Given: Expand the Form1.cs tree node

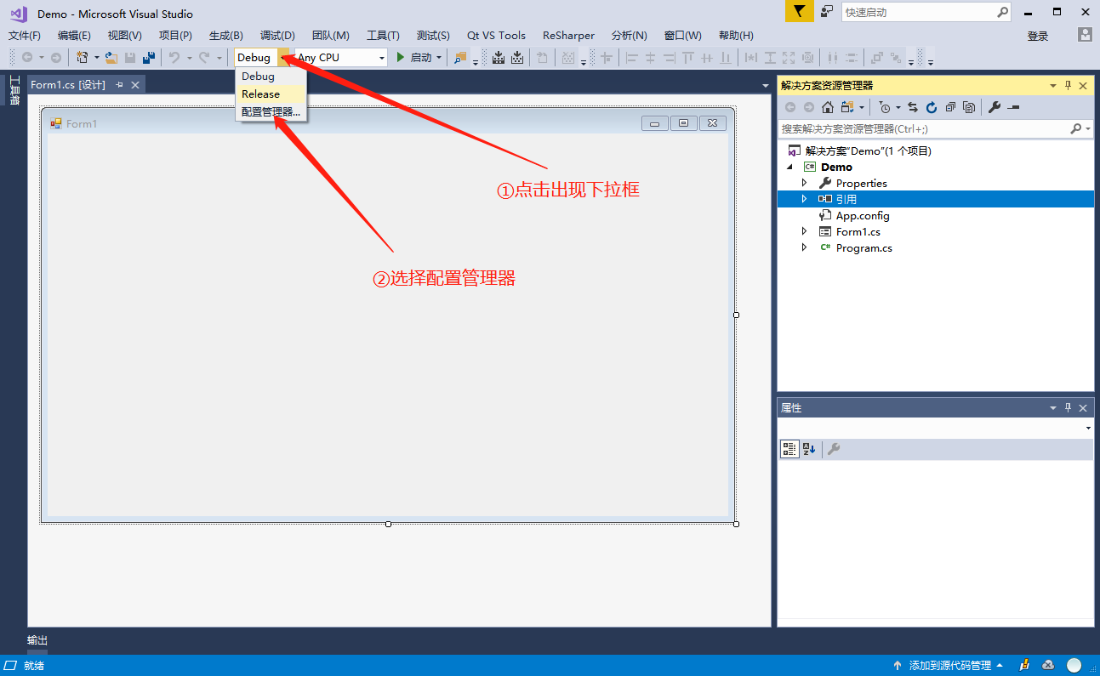Looking at the screenshot, I should (x=804, y=231).
